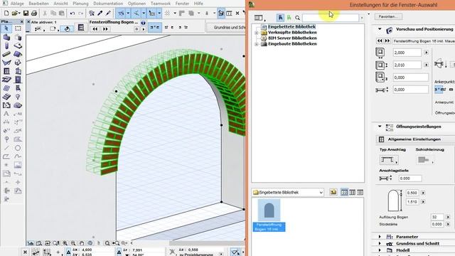Screen dimensions: 455x256
Task: Open the Dokumentation menu
Action: tap(108, 4)
